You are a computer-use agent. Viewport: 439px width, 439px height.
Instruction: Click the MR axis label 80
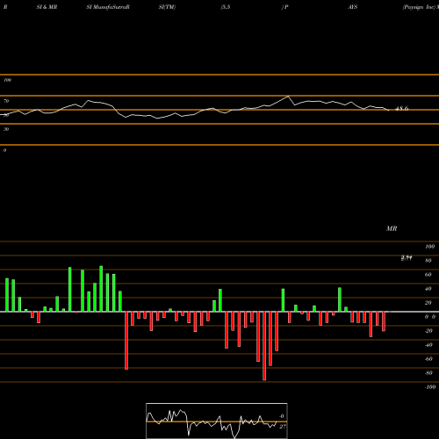(x=428, y=261)
